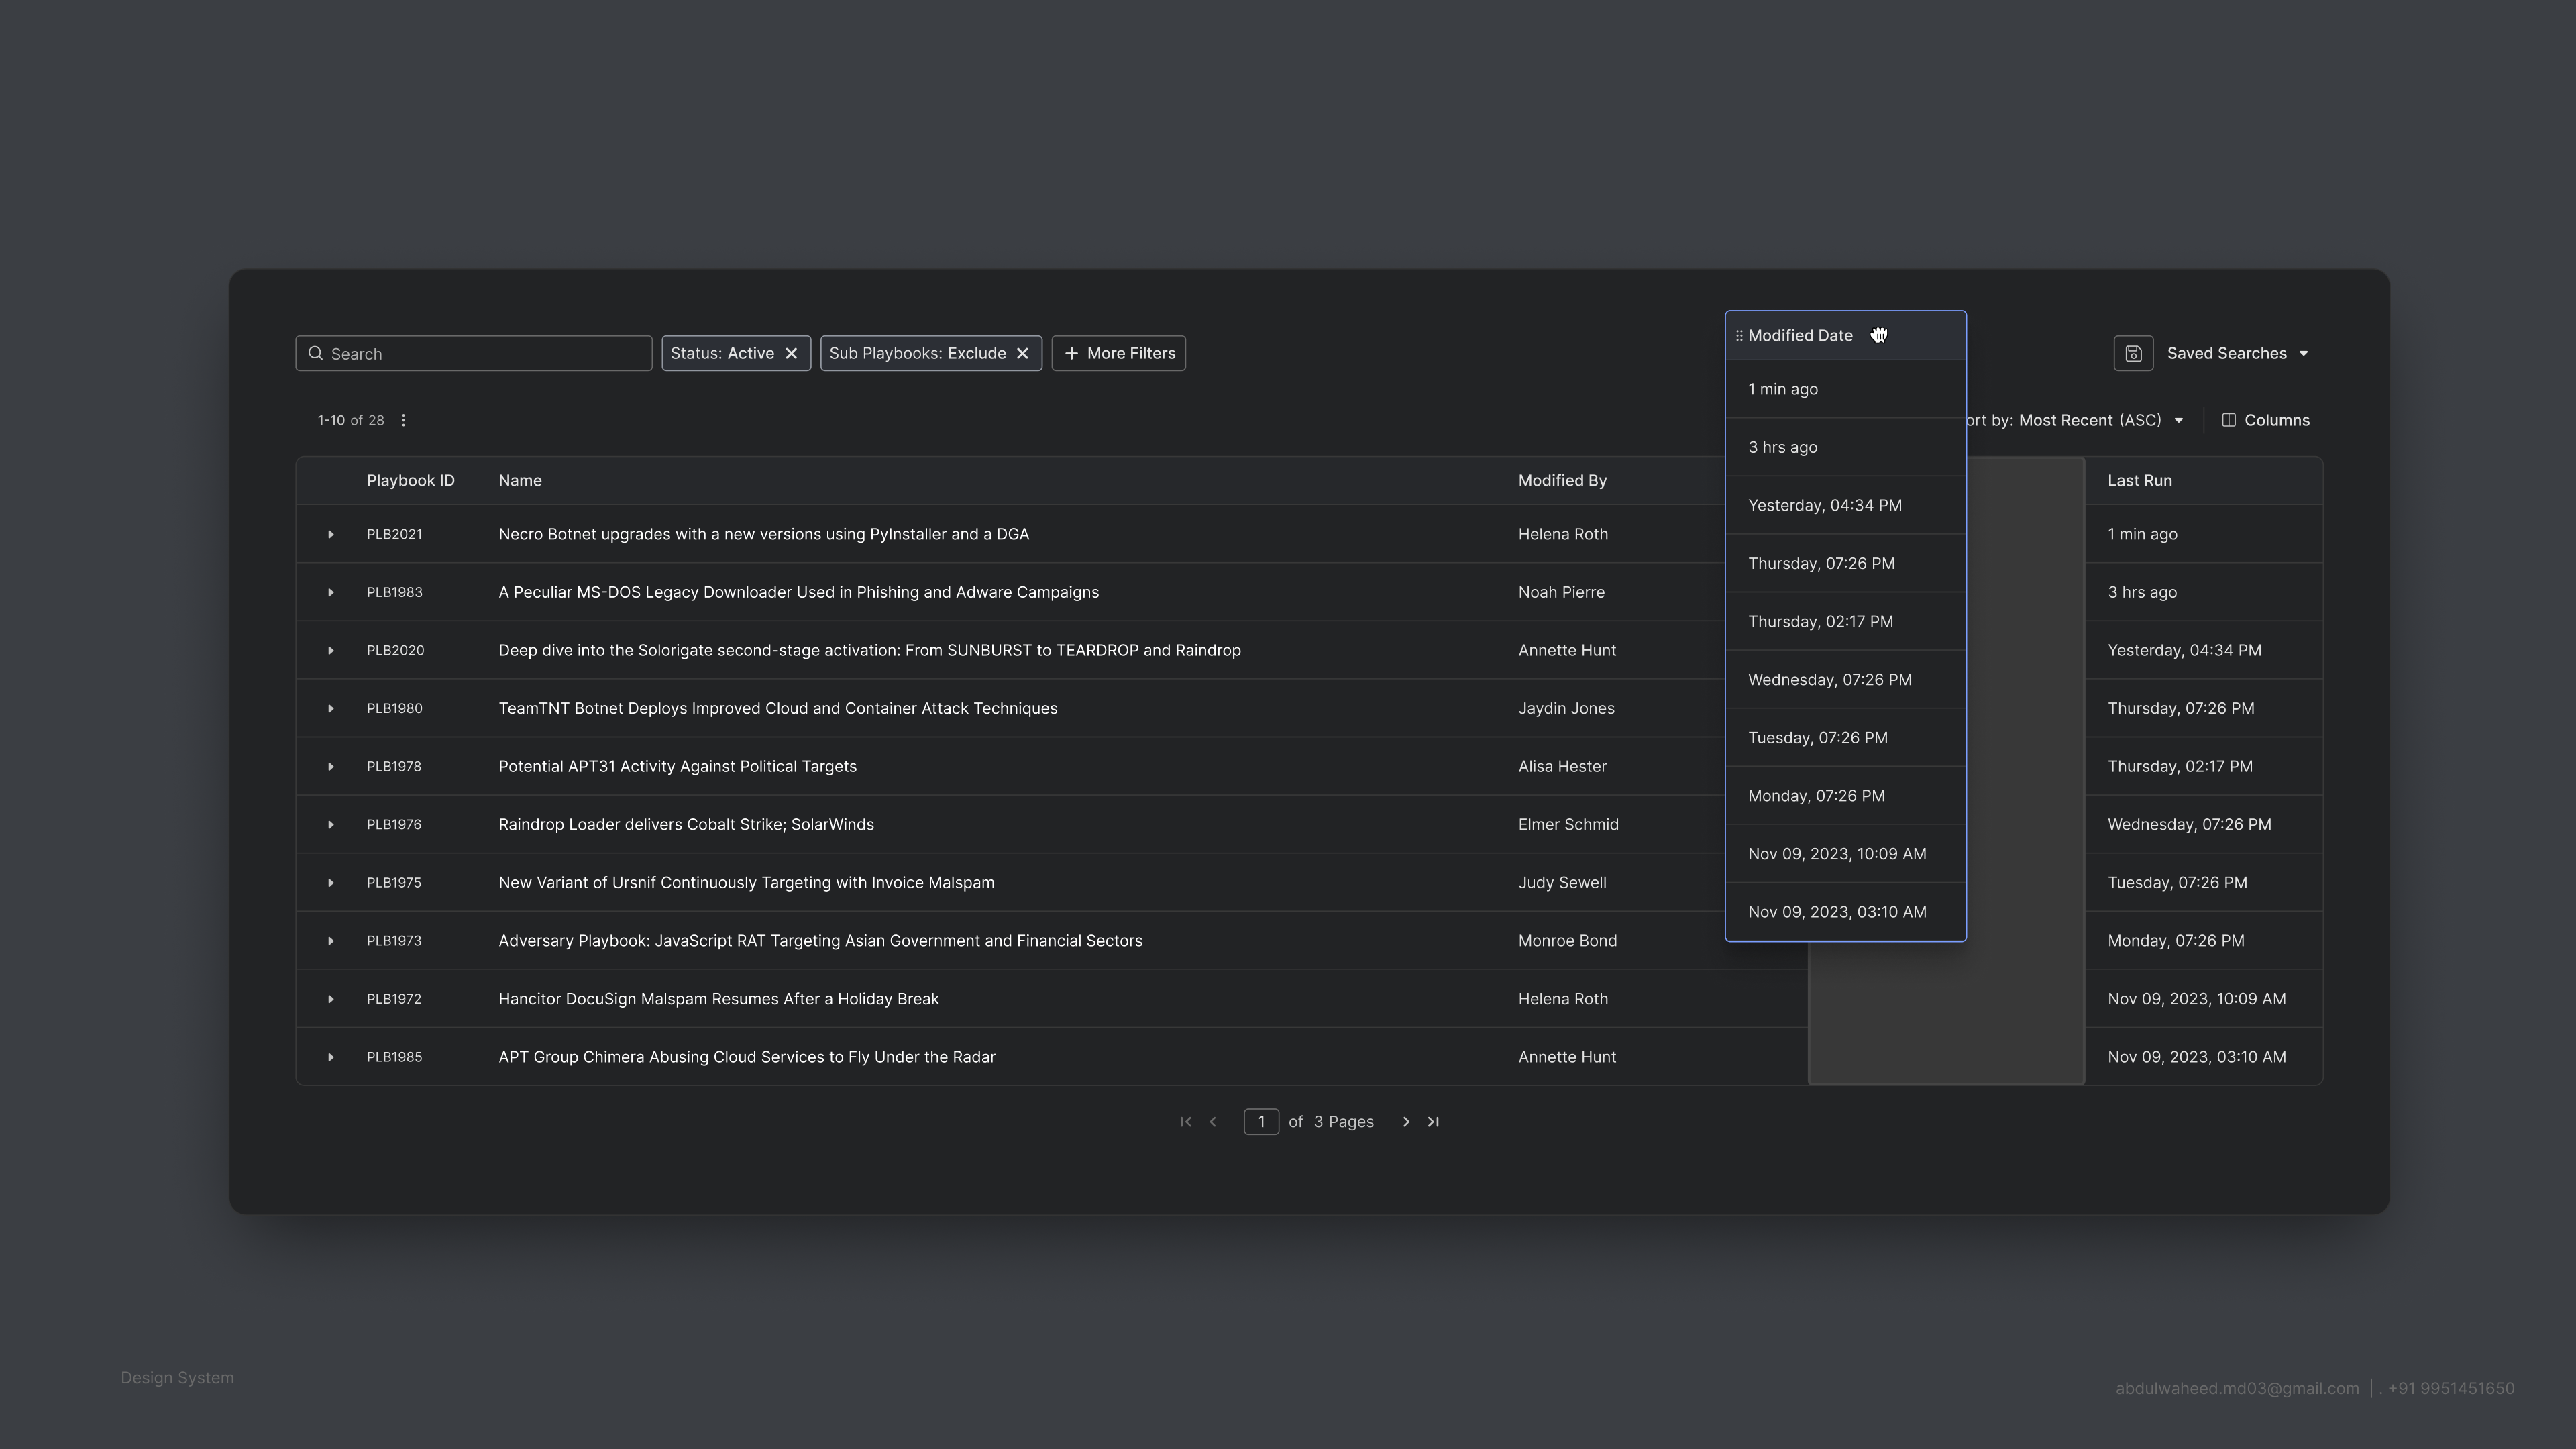Screen dimensions: 2576x1449
Task: Click the Modified By column header
Action: [1562, 481]
